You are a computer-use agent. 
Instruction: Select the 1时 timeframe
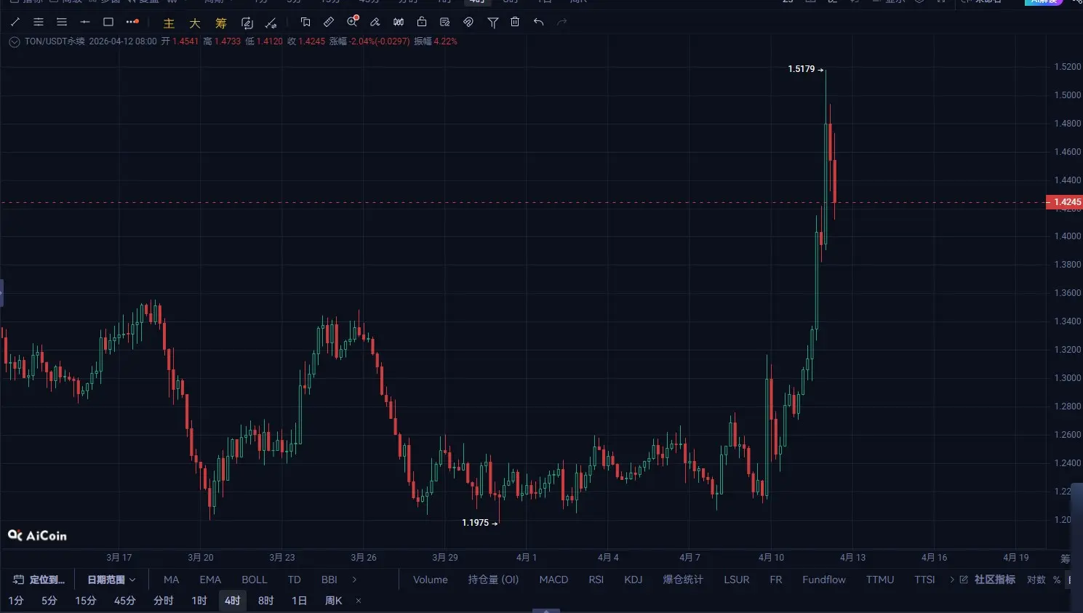coord(199,601)
